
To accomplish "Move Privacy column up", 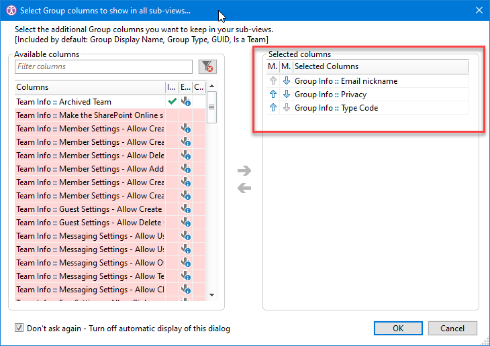I will point(273,95).
